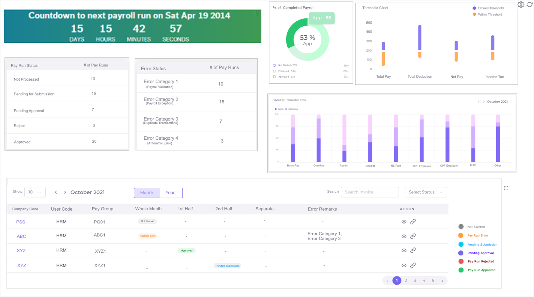Toggle Samsung series in chart legend
534x297 pixels.
click(x=291, y=109)
